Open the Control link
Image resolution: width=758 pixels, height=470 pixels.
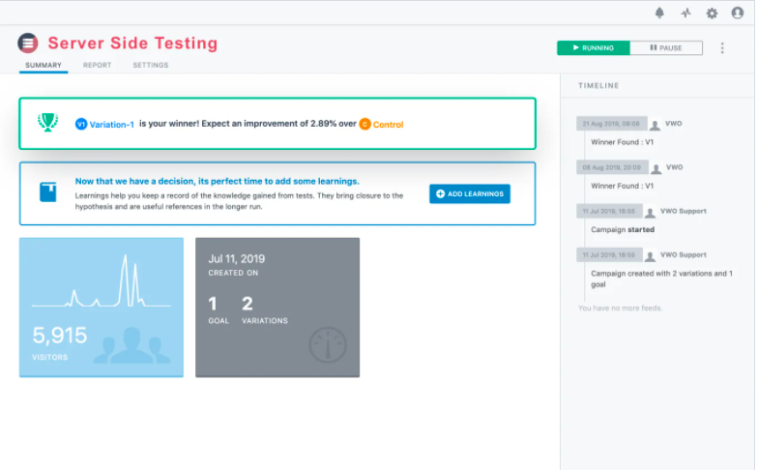(389, 125)
